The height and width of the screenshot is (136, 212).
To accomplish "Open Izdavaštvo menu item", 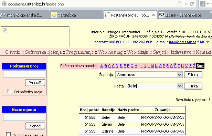I will click(181, 52).
